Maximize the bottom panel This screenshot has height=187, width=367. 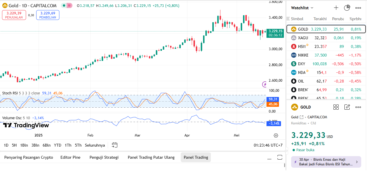coord(280,157)
